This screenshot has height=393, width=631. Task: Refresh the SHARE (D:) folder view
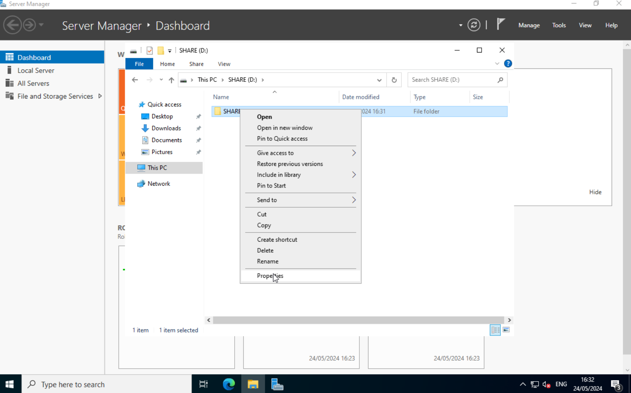[394, 80]
